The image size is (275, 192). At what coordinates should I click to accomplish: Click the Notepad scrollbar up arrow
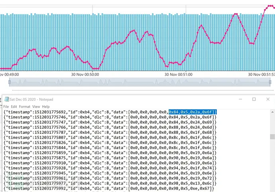coord(272,112)
